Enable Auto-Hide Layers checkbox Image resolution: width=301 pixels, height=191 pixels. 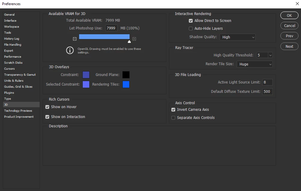(191, 29)
